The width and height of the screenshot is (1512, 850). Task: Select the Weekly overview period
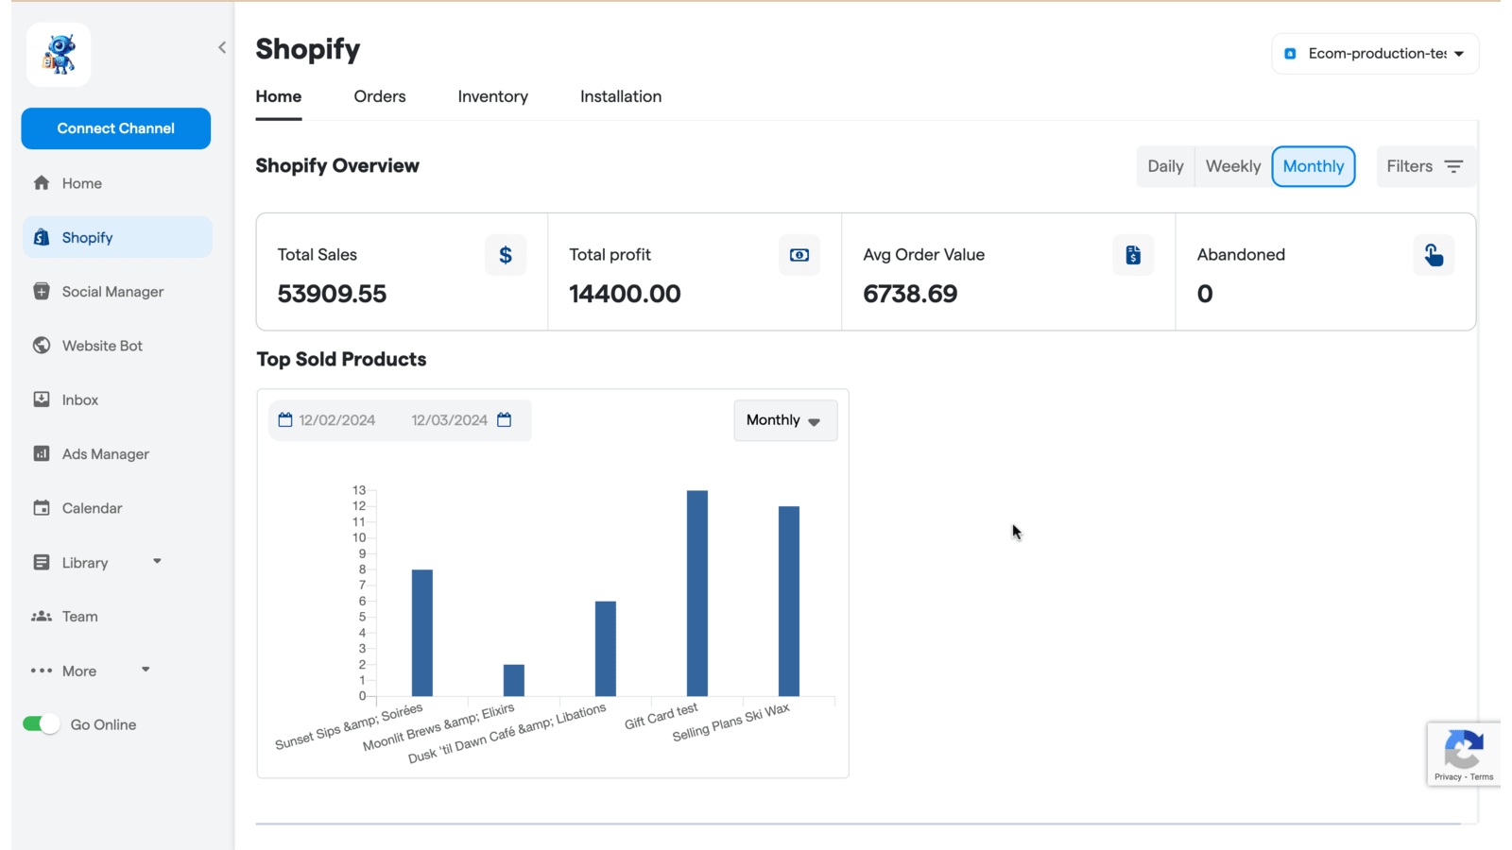click(1233, 166)
